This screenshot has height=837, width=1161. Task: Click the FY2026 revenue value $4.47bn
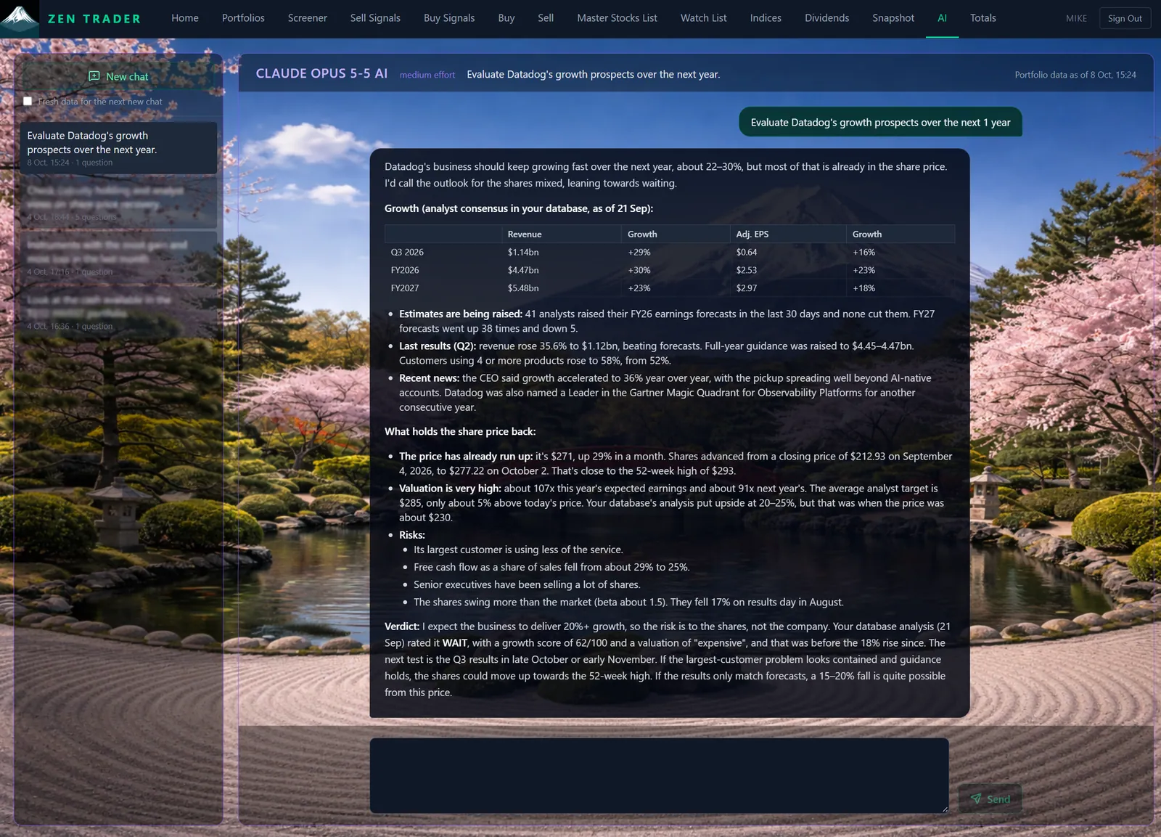tap(523, 270)
